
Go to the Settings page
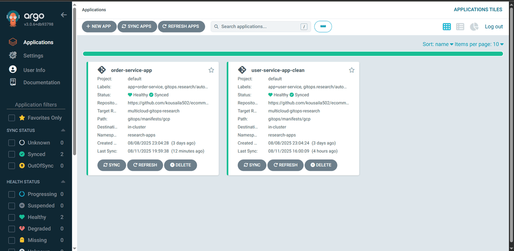point(33,55)
